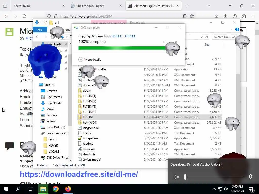259x194 pixels.
Task: Click new folder quick access icon
Action: click(51, 22)
